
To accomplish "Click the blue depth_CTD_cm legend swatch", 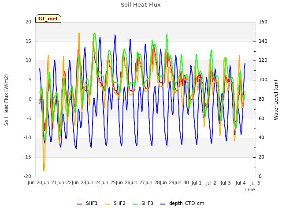I will 163,204.
